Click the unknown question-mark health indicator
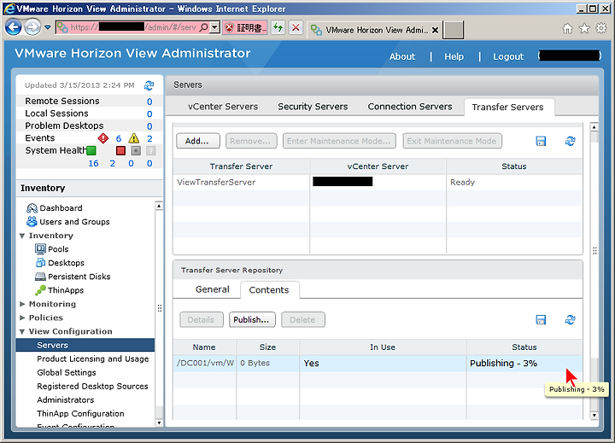 [150, 150]
